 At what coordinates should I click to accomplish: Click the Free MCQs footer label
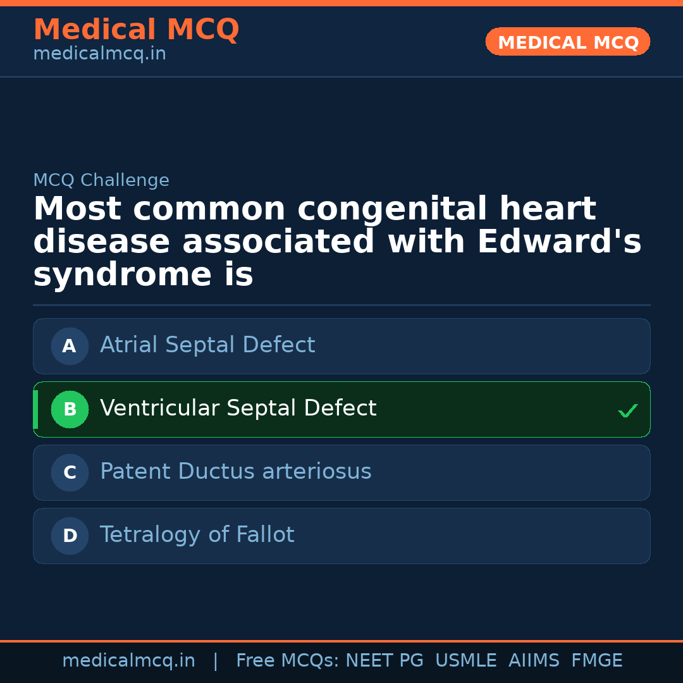tap(287, 661)
